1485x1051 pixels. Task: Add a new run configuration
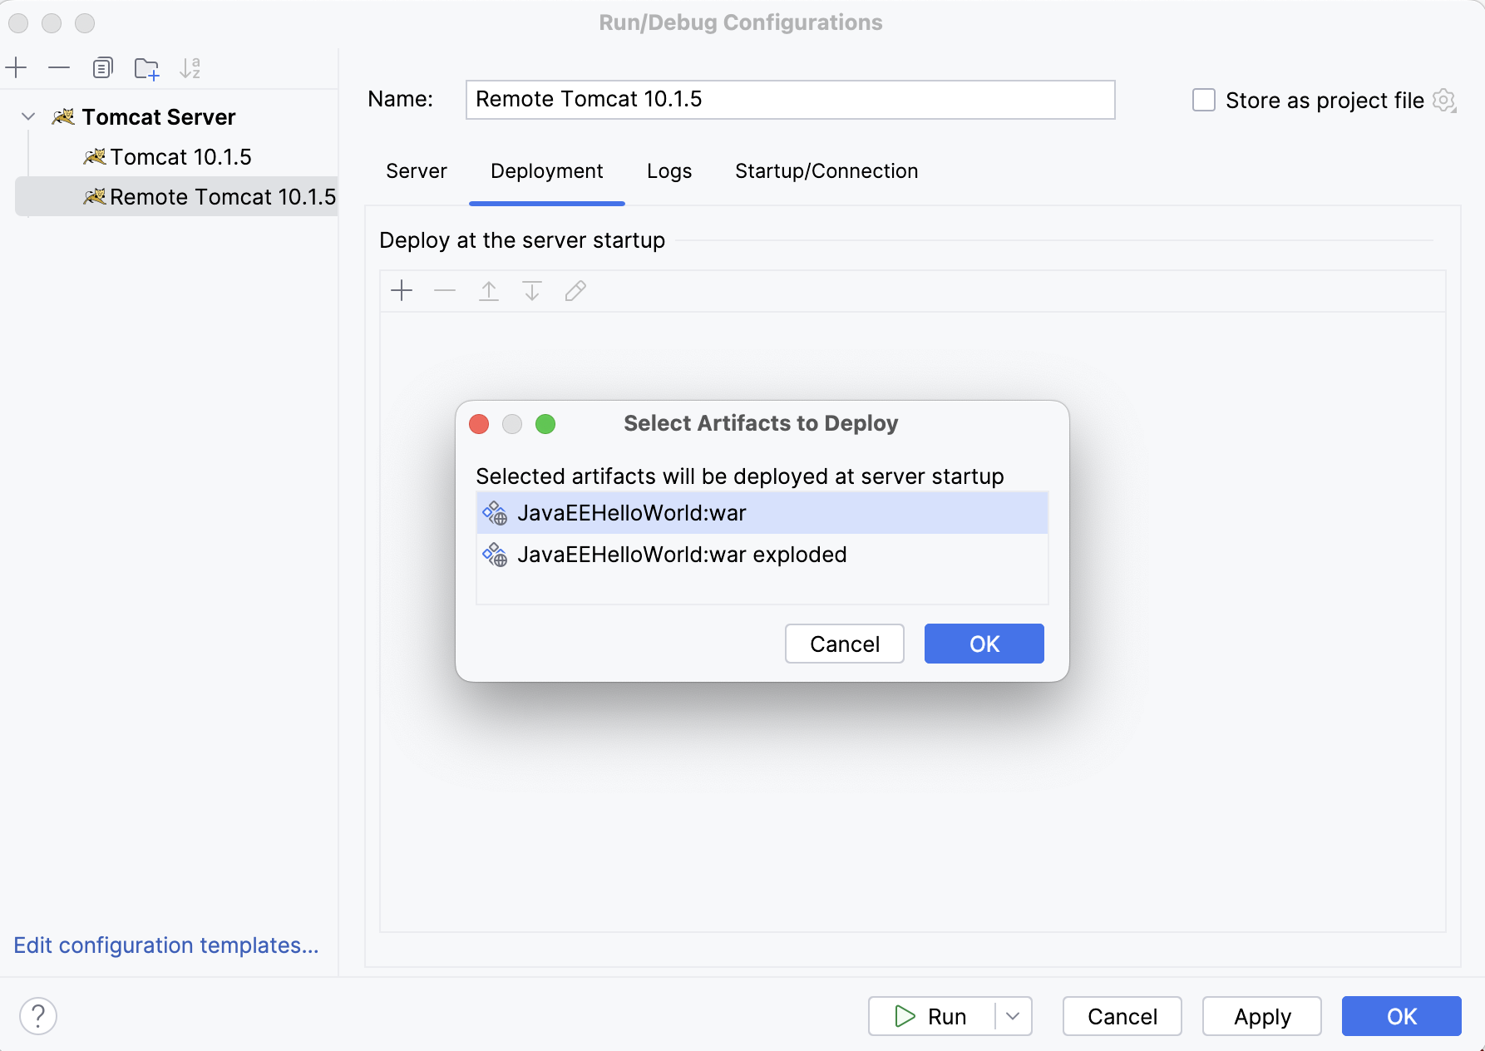(17, 67)
